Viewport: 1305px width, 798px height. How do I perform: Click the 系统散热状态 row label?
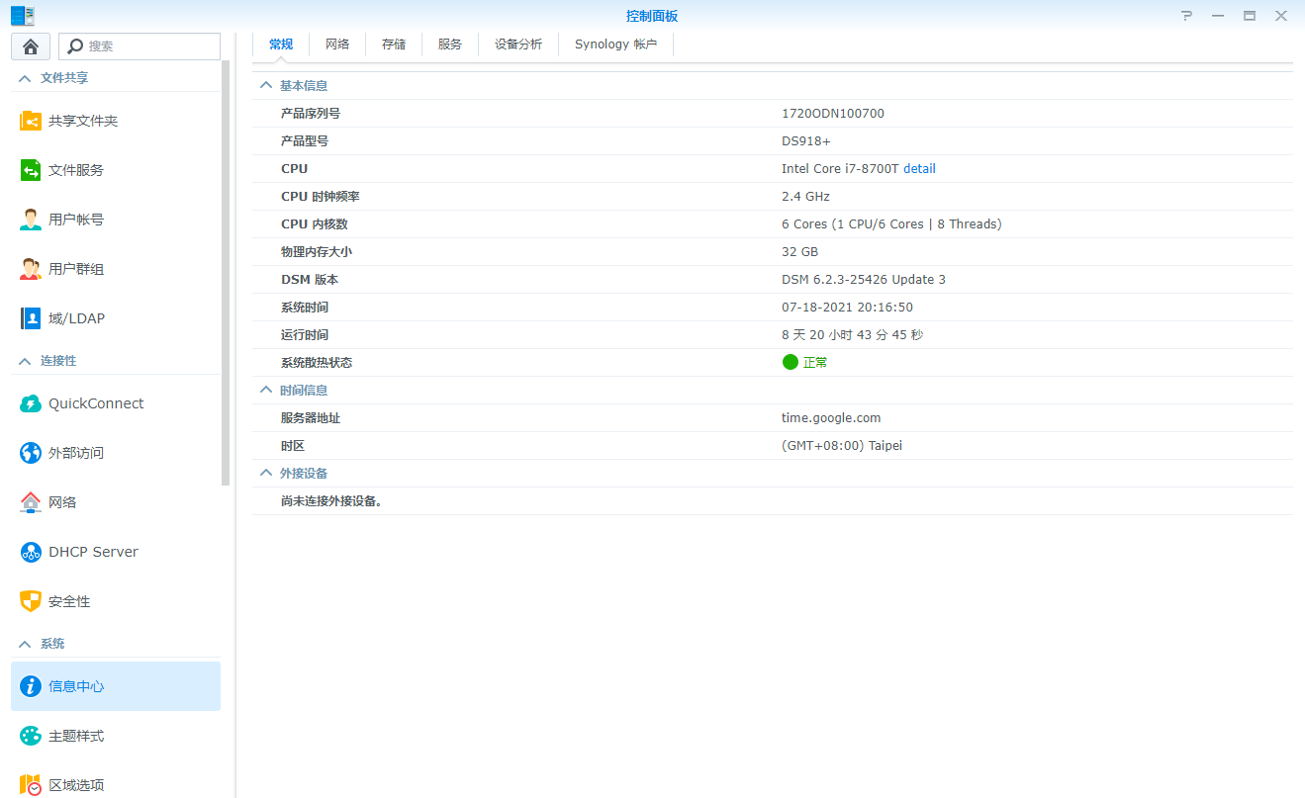pos(317,363)
